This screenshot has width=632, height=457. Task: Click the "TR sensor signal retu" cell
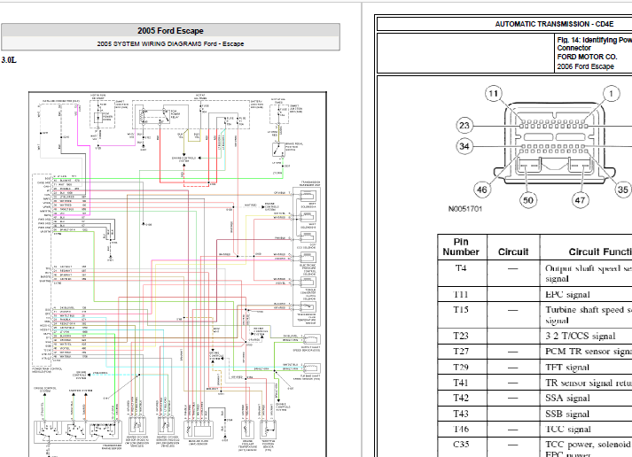click(x=586, y=383)
